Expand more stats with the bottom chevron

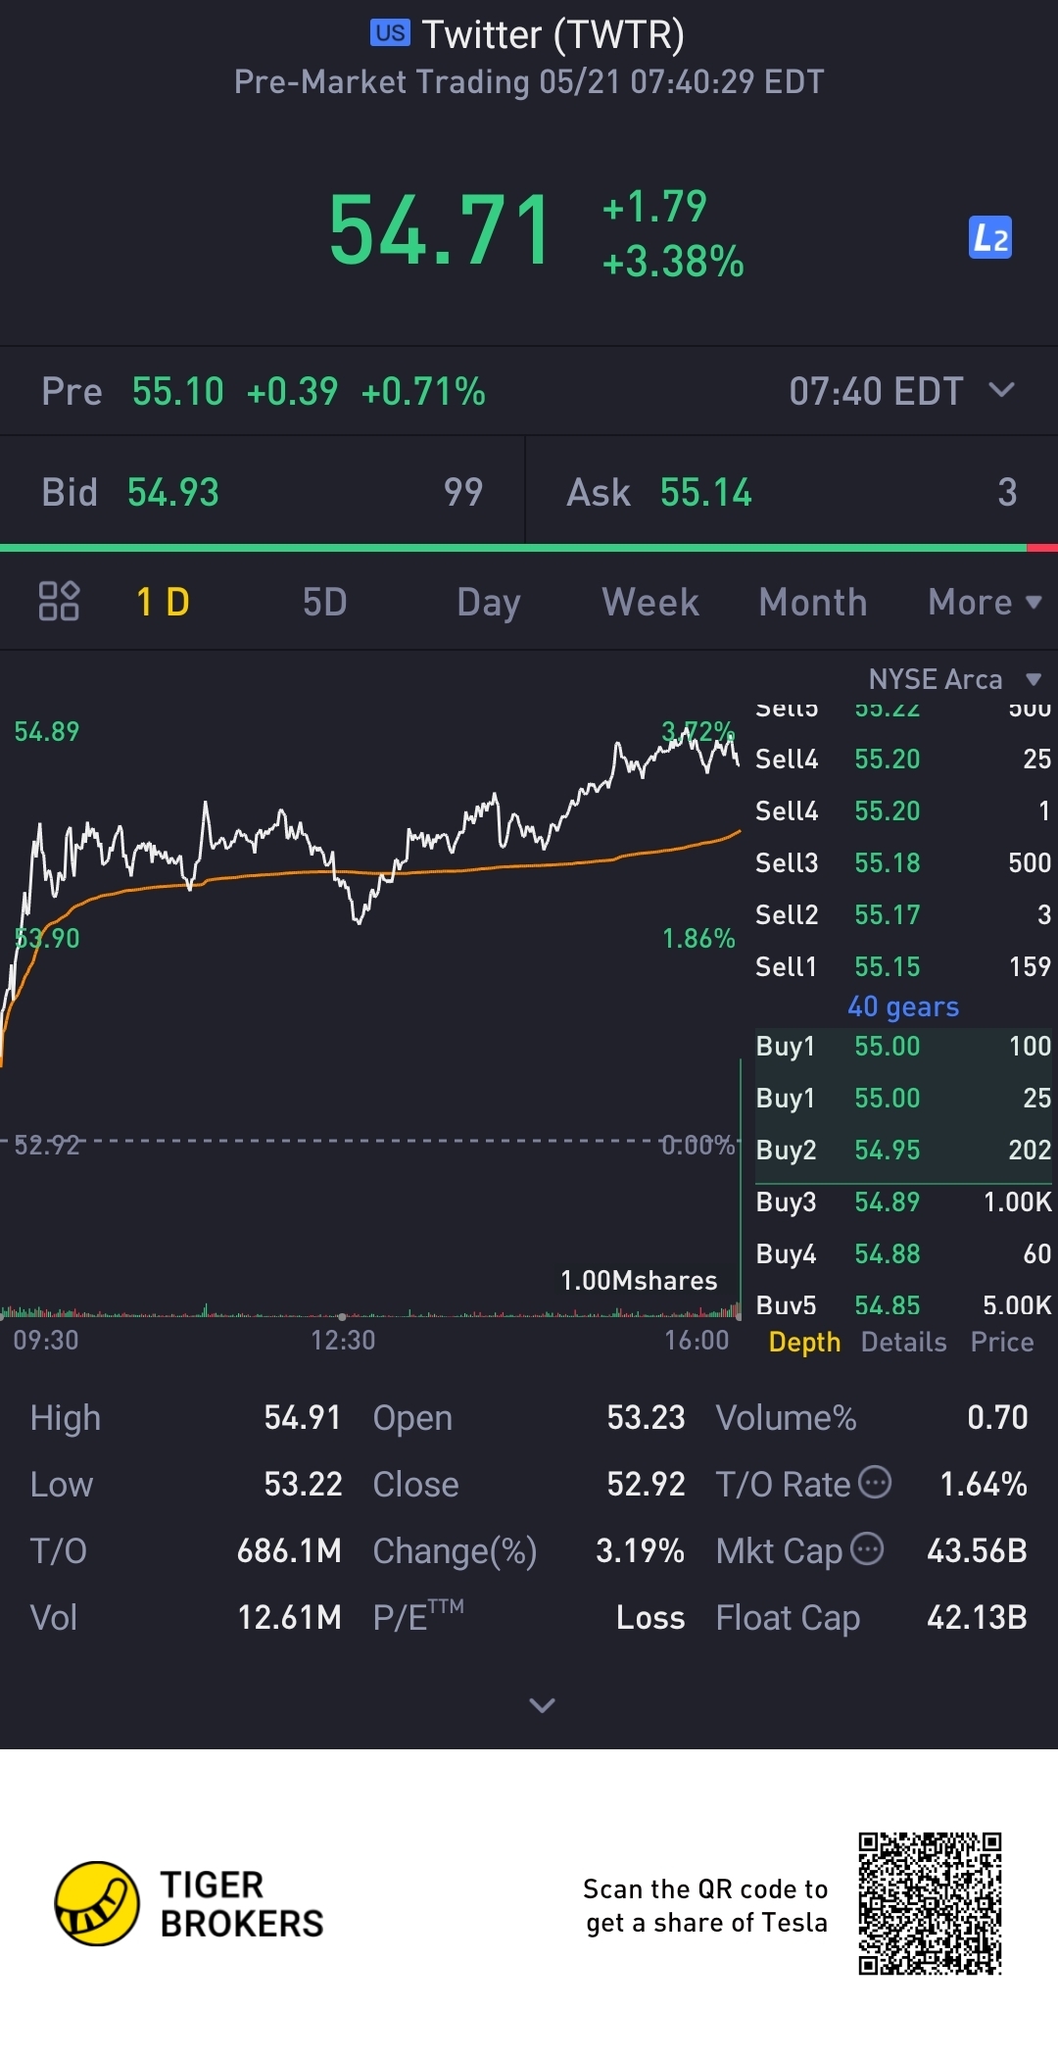pos(542,1705)
